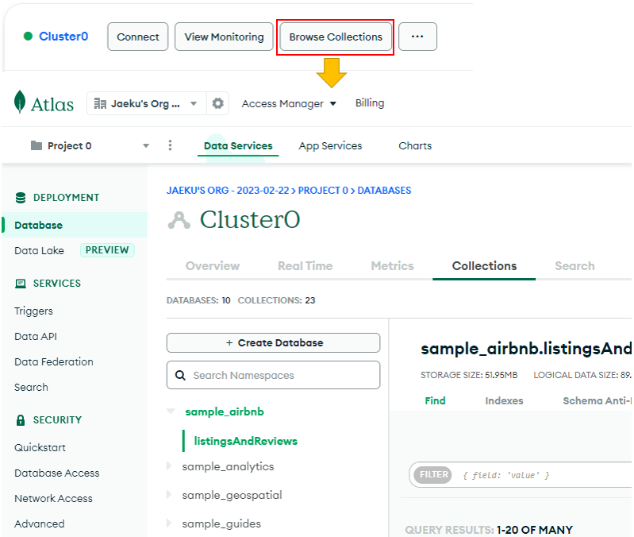The image size is (634, 537).
Task: Click the MongoDB Atlas leaf logo
Action: click(x=19, y=102)
